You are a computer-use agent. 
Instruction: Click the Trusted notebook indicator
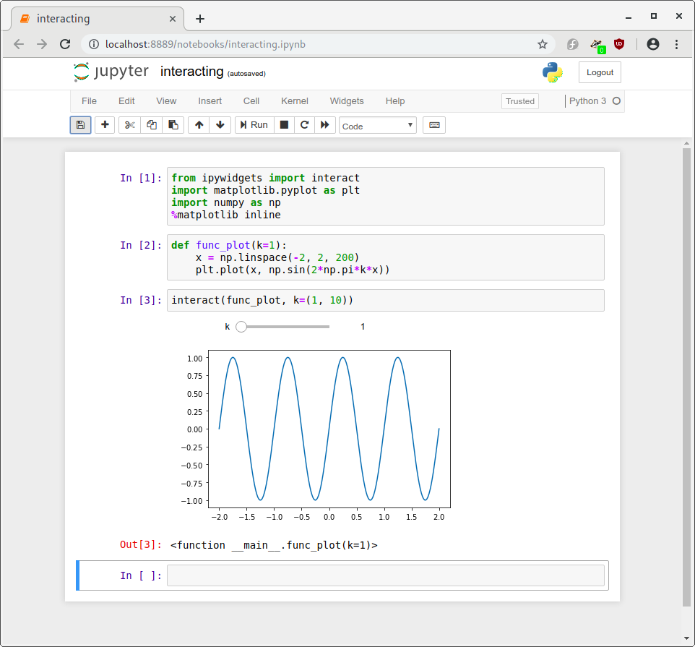pos(519,101)
